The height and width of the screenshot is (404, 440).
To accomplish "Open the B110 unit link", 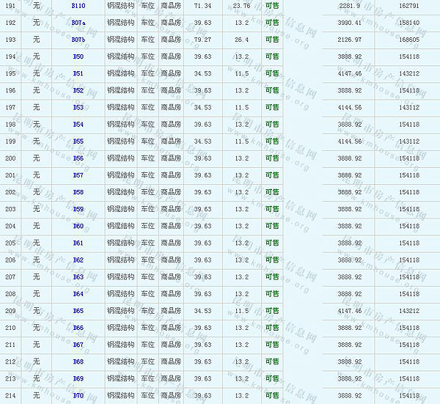I will pos(78,6).
